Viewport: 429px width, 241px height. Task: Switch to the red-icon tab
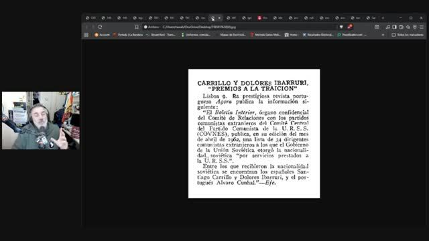click(x=262, y=18)
